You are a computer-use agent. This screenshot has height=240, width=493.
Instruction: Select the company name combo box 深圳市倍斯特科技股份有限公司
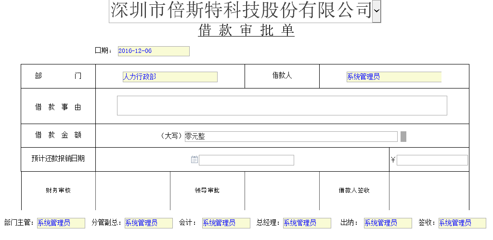245,11
